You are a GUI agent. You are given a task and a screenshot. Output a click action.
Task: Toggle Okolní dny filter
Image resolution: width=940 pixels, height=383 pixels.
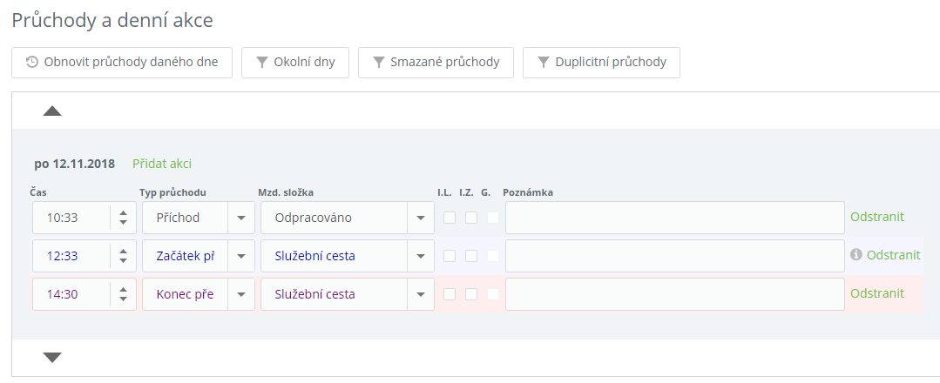click(x=294, y=63)
